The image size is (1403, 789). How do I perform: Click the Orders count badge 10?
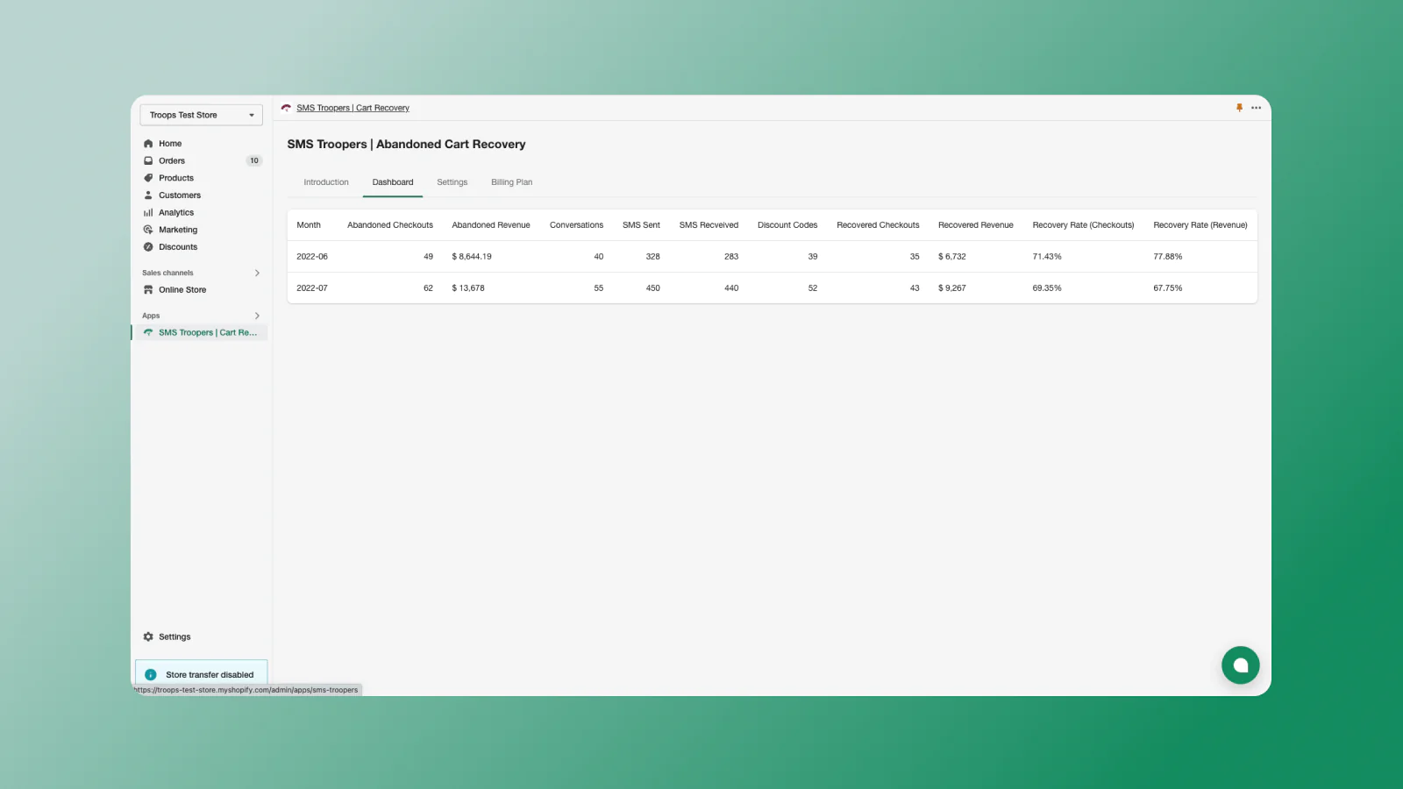254,160
